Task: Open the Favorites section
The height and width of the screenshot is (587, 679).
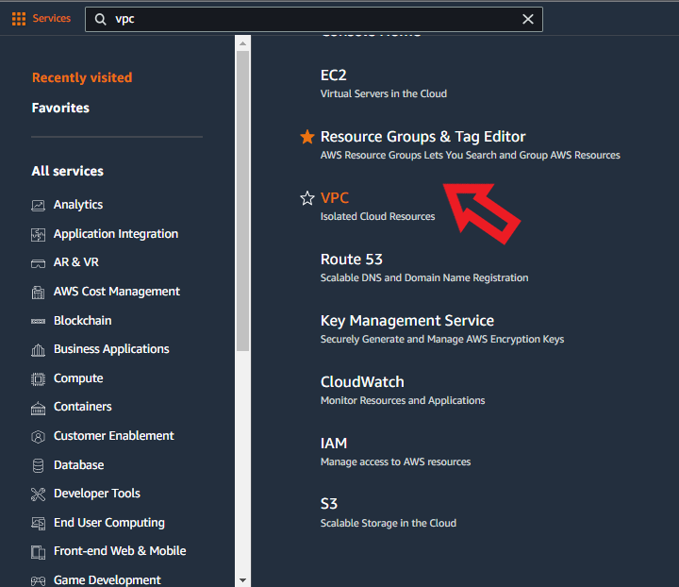Action: (x=60, y=108)
